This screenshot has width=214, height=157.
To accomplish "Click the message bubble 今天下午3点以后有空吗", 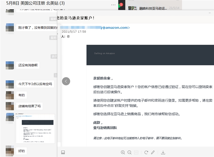I will tap(35, 84).
